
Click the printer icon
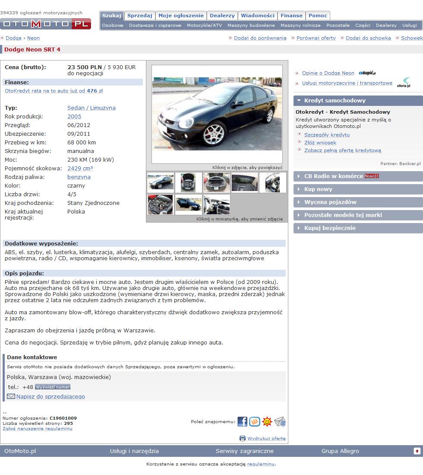point(243,438)
